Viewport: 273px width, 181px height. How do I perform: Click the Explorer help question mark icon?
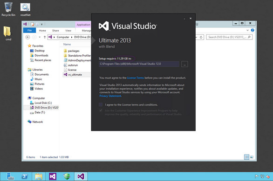[x=253, y=30]
